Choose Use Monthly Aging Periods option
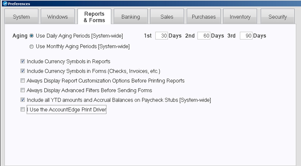This screenshot has width=301, height=166. (x=32, y=47)
